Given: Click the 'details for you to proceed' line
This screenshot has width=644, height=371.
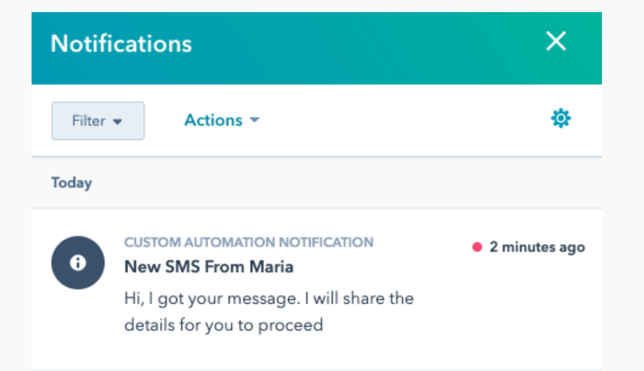Looking at the screenshot, I should [x=224, y=325].
